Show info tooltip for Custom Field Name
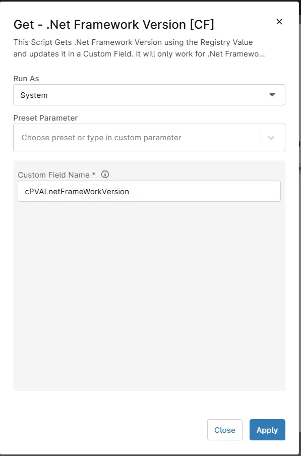 click(105, 175)
